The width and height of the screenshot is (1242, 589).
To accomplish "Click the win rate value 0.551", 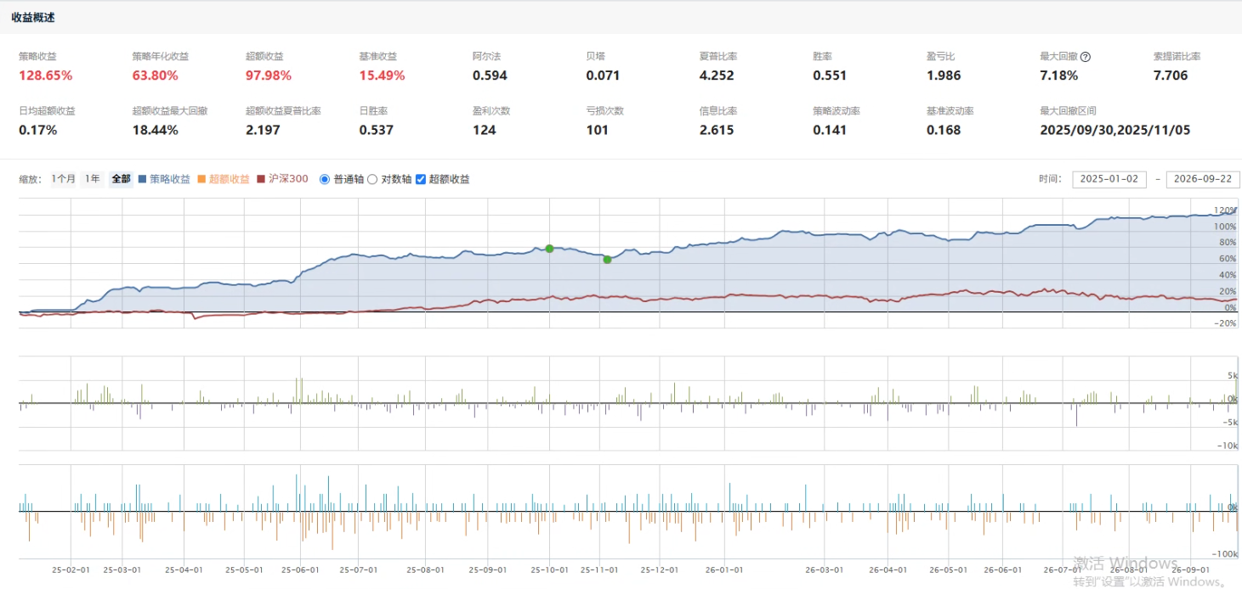I will [830, 76].
